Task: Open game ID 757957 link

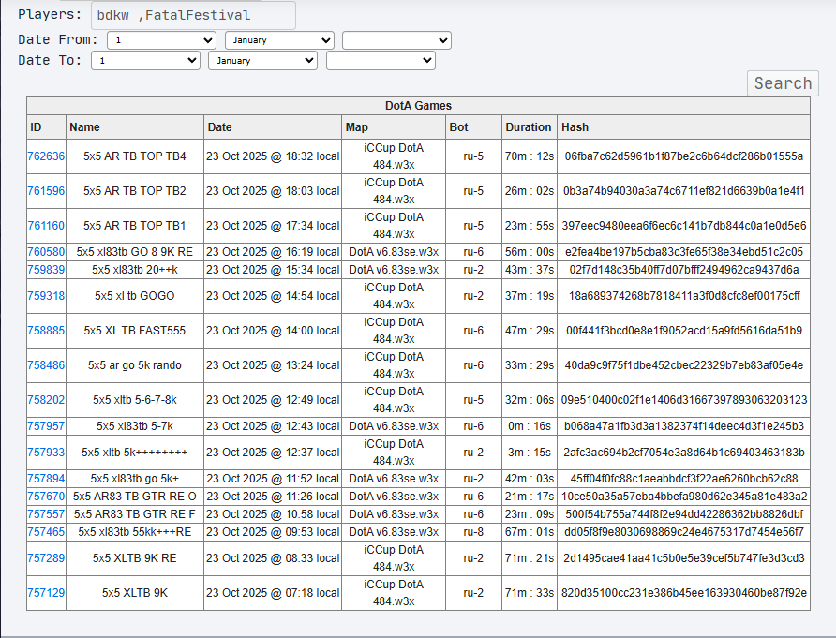Action: click(x=46, y=426)
